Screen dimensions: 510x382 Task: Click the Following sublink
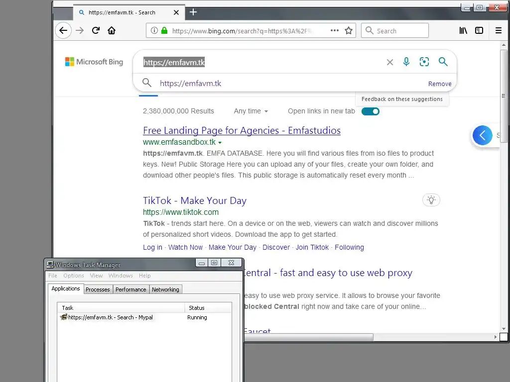(349, 247)
